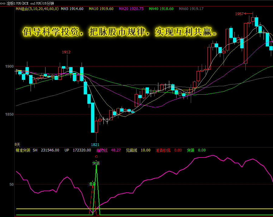Screen dimensions: 273x217
Task: Click the 1900 price axis label
Action: (x=9, y=66)
